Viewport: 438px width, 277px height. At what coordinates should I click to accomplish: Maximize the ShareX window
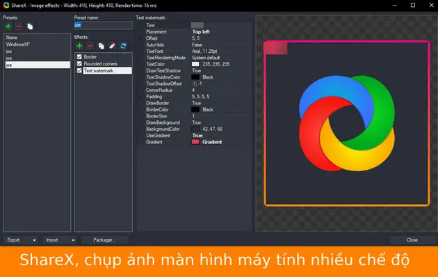[413, 6]
